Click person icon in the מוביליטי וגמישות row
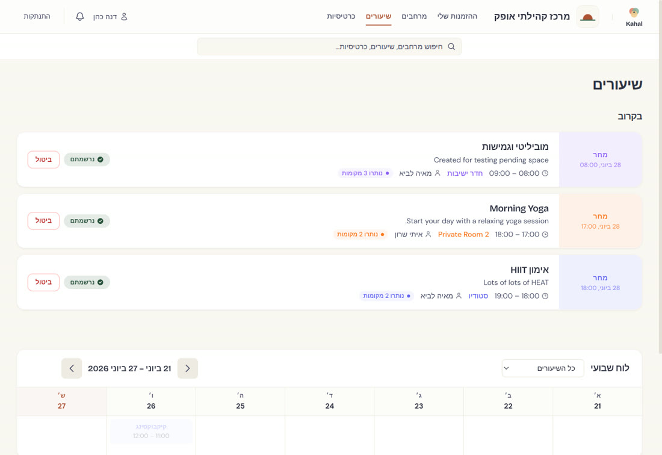 (x=438, y=173)
